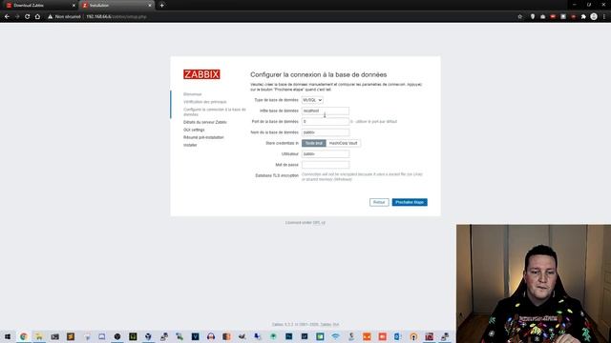Click the Zabbix version footer text

pos(305,324)
